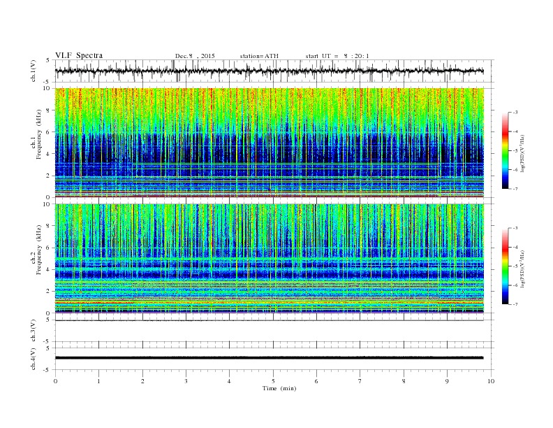Image resolution: width=553 pixels, height=428 pixels.
Task: Click the 'ch.1(V)' waveform axis label
Action: [34, 72]
